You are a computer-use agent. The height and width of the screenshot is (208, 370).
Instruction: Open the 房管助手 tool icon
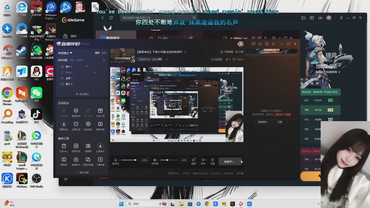76,159
